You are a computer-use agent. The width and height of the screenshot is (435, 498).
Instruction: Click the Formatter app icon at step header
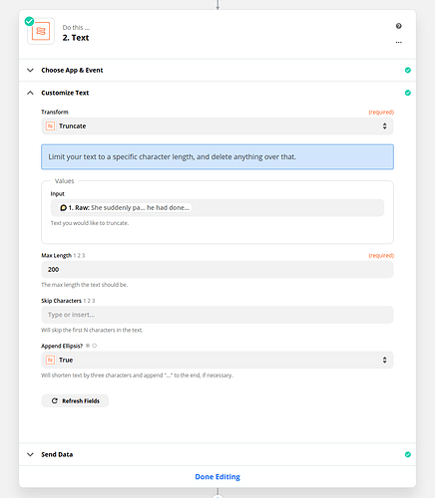pyautogui.click(x=41, y=31)
